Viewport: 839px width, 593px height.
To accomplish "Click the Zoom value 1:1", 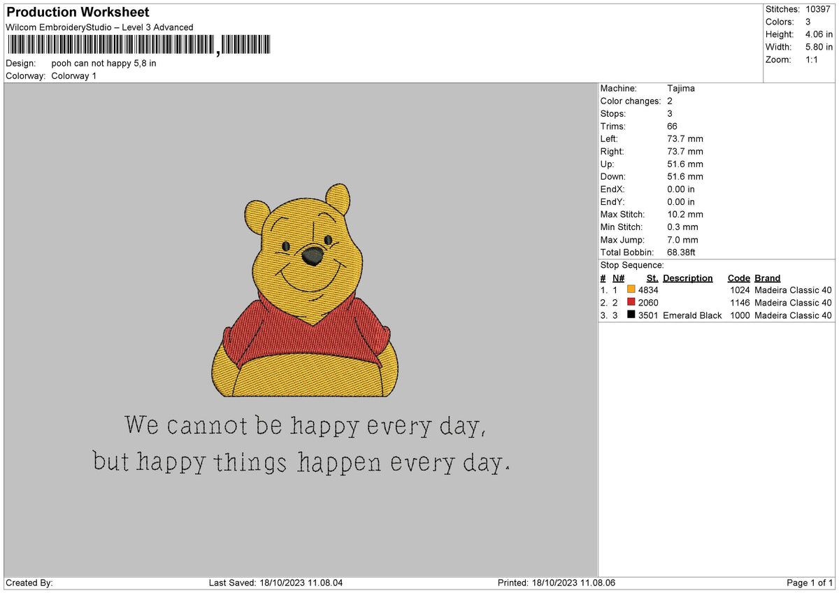I will click(x=813, y=59).
